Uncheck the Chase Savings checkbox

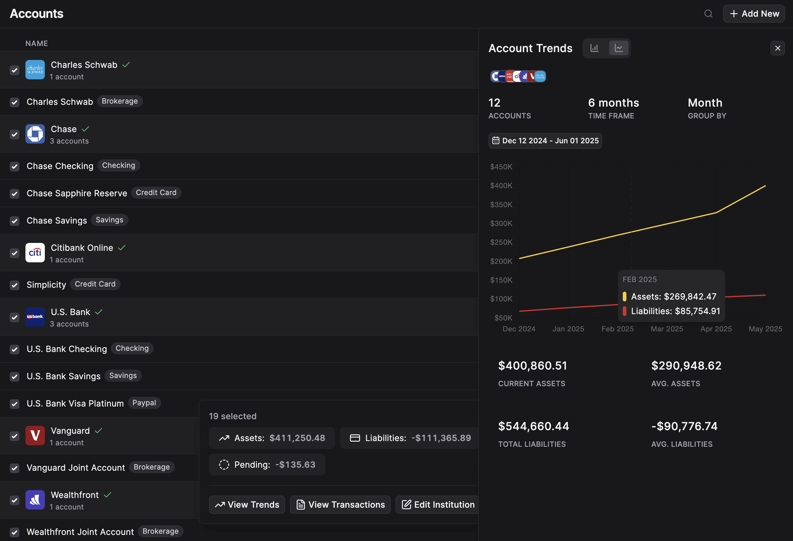coord(14,221)
